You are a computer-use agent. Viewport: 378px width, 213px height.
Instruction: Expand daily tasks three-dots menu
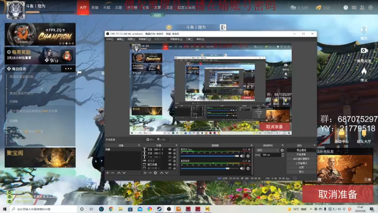pos(68,69)
